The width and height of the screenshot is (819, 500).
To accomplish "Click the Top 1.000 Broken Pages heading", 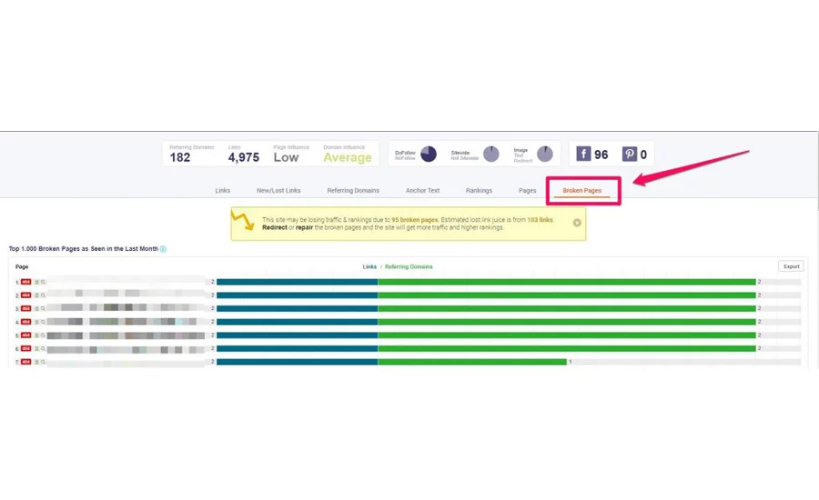I will point(83,249).
